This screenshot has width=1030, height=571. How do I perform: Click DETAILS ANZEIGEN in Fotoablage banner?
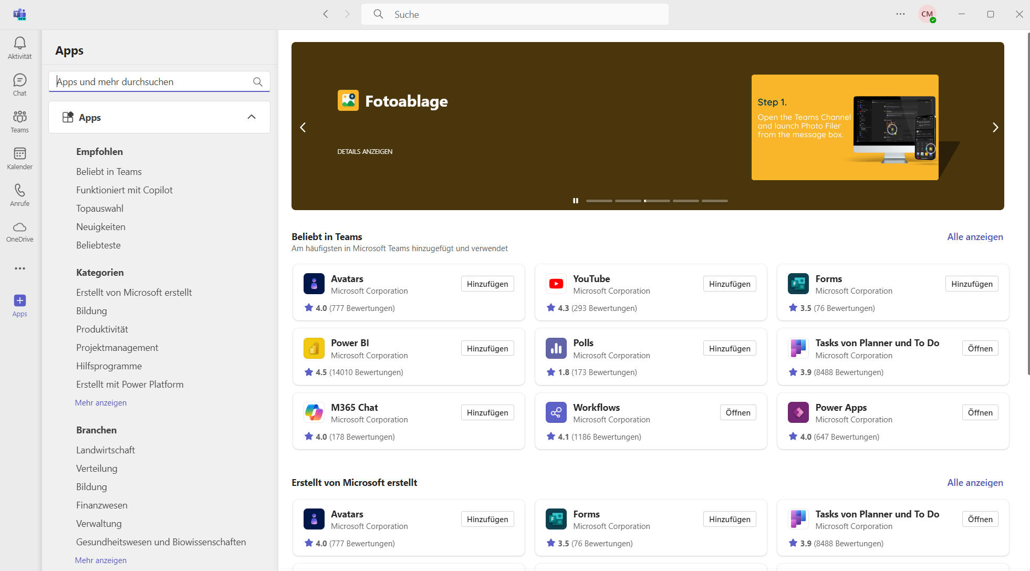tap(365, 152)
